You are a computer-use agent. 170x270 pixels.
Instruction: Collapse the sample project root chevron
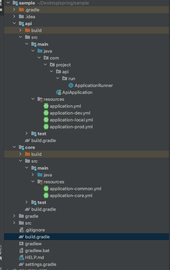(8, 3)
